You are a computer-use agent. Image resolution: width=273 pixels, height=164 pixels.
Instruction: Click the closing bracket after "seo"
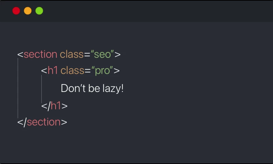tap(118, 54)
